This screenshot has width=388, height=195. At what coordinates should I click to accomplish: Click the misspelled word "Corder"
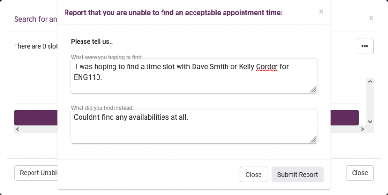point(266,66)
